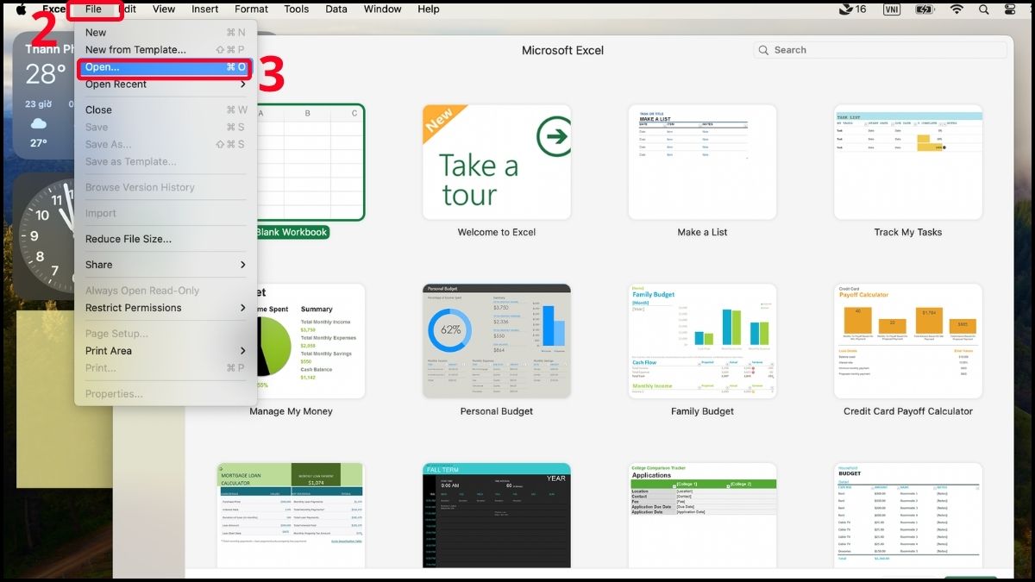Select the Make a List template
The height and width of the screenshot is (582, 1035).
702,162
